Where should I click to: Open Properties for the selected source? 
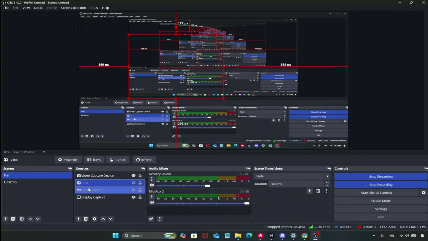click(x=68, y=160)
